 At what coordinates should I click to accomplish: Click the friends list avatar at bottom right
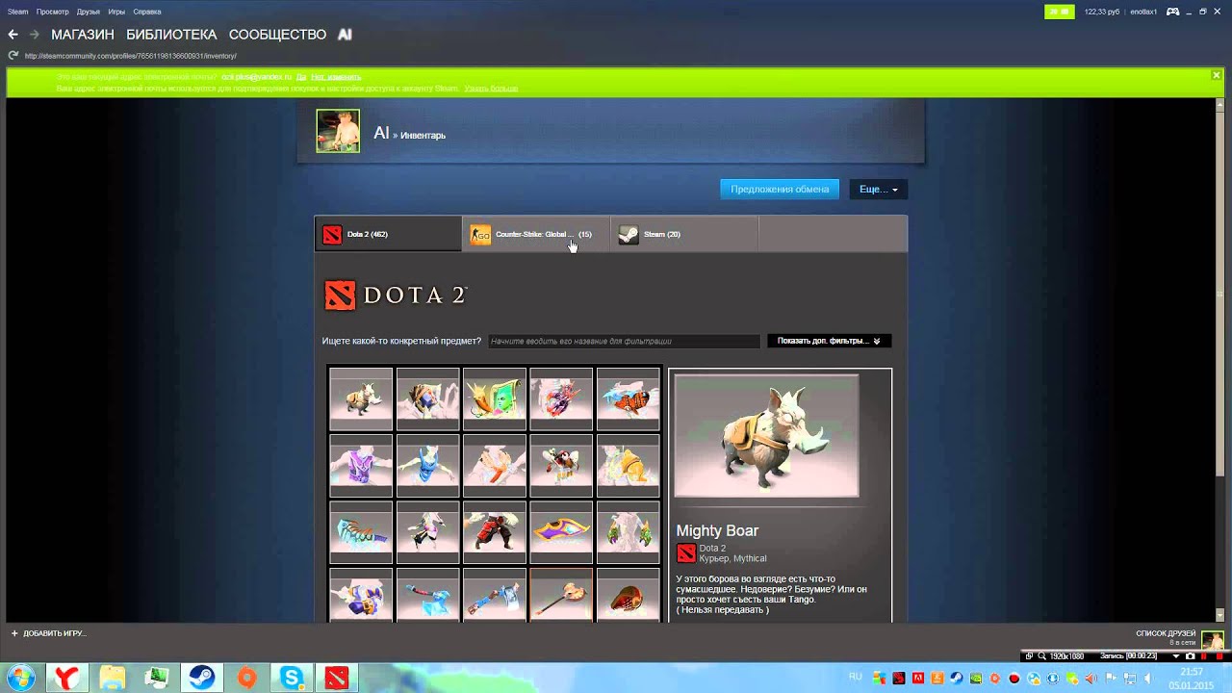tap(1213, 639)
